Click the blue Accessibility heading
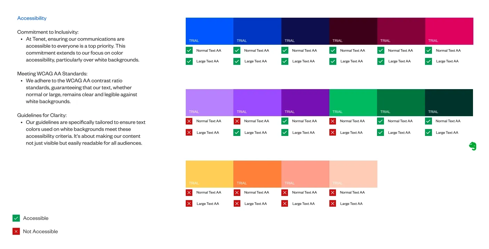This screenshot has height=249, width=489. [32, 18]
